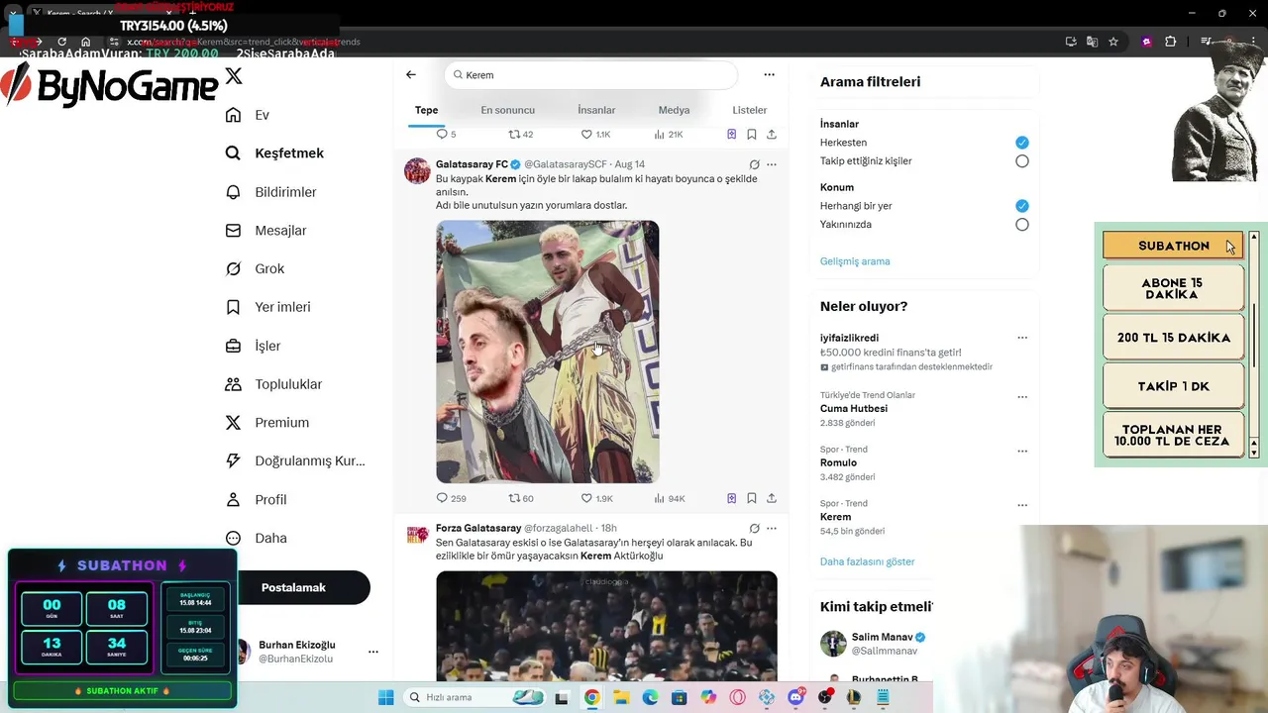Open Windows Start menu
Screen dimensions: 1268x713
point(385,697)
